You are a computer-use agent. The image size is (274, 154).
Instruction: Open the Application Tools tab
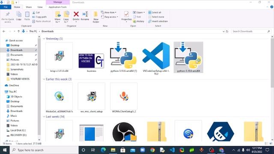(58, 7)
